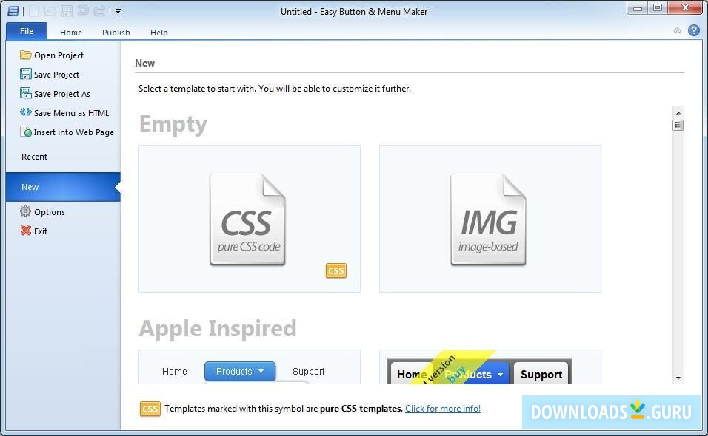The image size is (708, 436).
Task: Click the template list scrollbar thumb
Action: click(678, 125)
